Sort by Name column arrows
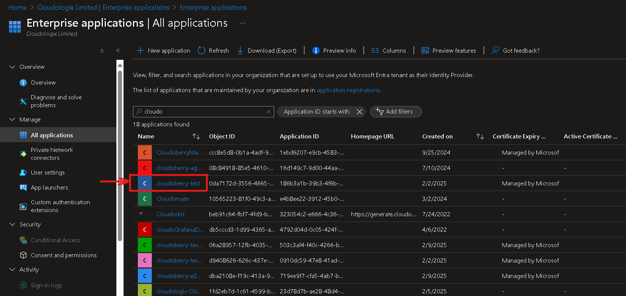Image resolution: width=626 pixels, height=296 pixels. click(x=196, y=136)
